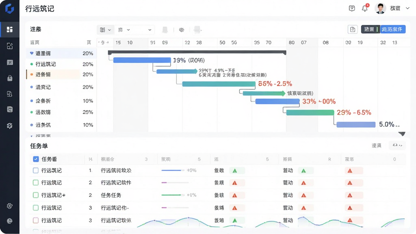
Task: Tick the checked header checkbox of the task table
Action: point(36,159)
